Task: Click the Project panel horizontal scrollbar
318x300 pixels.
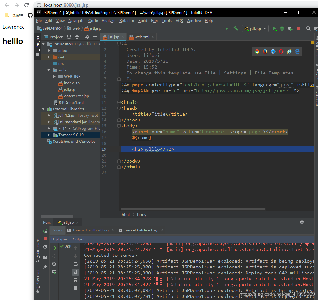Action: coord(57,217)
